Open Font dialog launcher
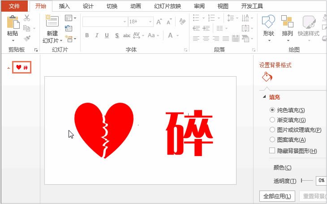Image resolution: width=327 pixels, height=204 pixels. point(185,50)
